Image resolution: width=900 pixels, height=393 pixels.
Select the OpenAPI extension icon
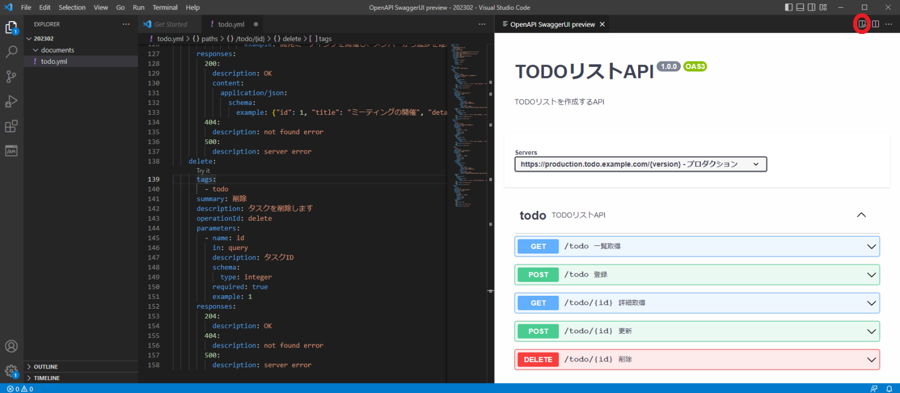(x=12, y=151)
